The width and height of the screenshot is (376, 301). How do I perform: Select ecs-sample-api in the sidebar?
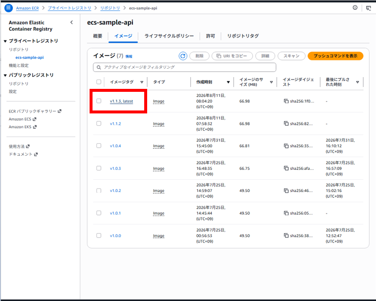point(30,57)
